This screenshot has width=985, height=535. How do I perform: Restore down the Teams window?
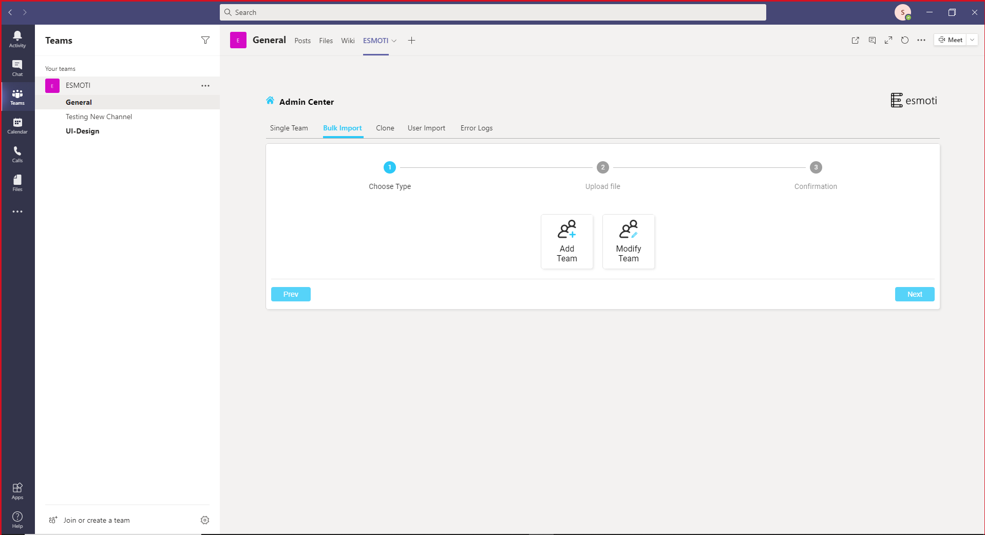[x=952, y=12]
